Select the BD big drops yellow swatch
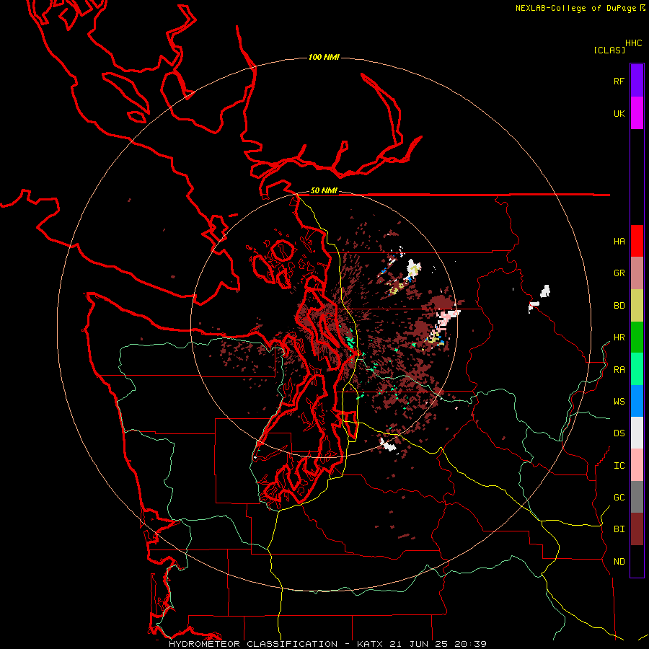This screenshot has width=649, height=649. [637, 306]
